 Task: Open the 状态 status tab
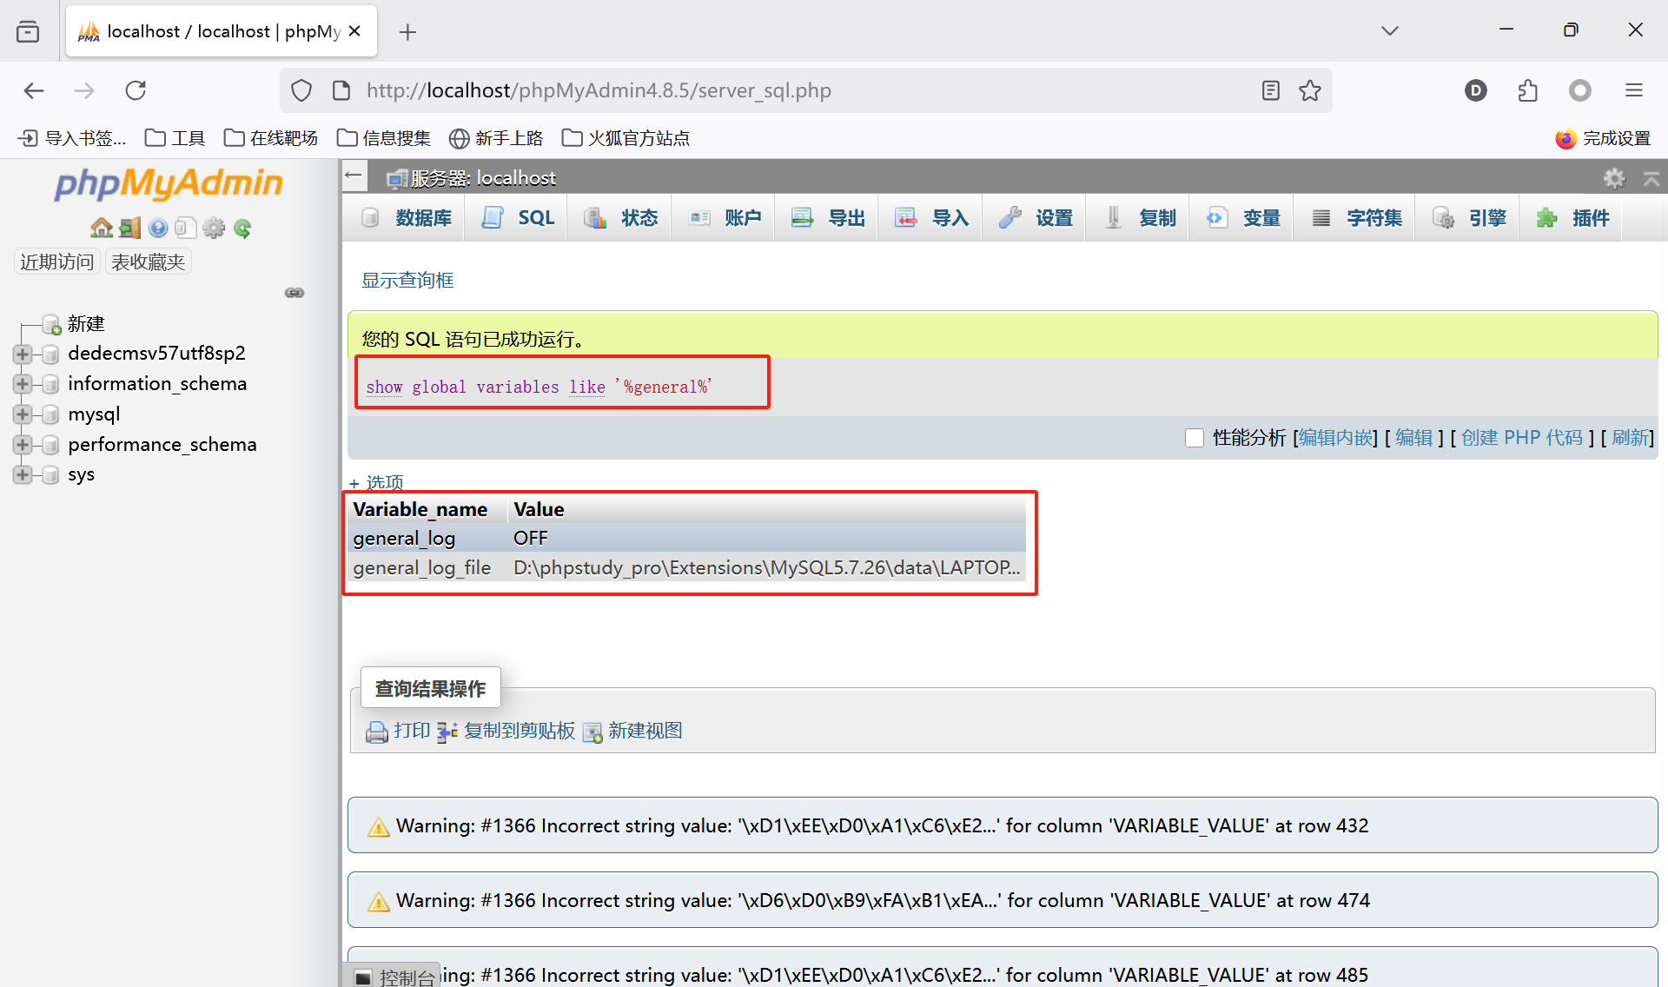coord(621,218)
